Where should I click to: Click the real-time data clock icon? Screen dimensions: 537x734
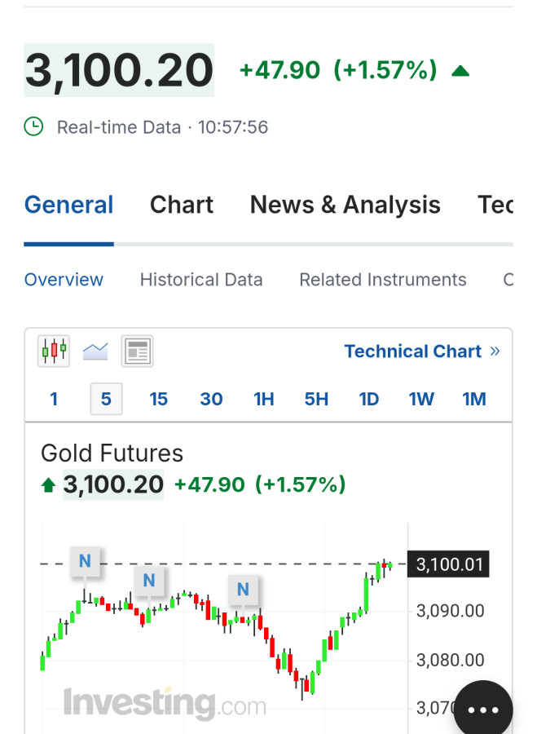click(x=33, y=126)
